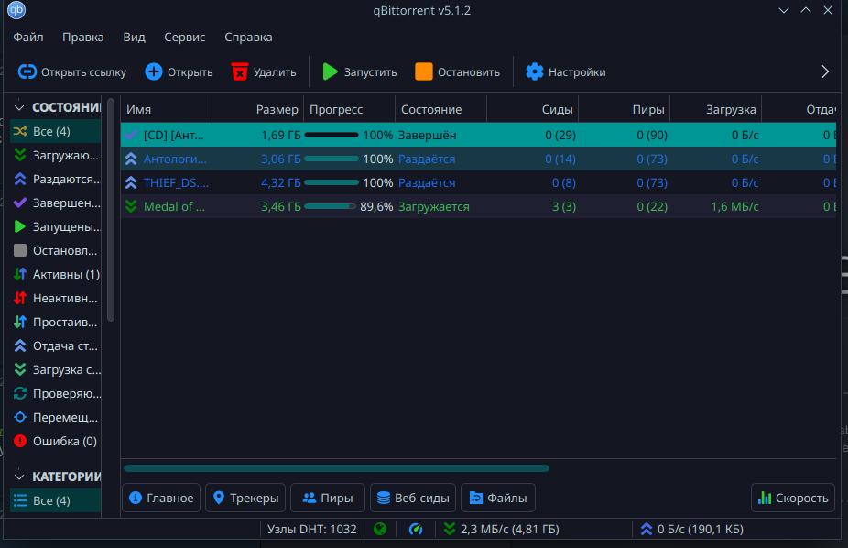Filter by 'Ошибка (0)' torrents

point(55,441)
